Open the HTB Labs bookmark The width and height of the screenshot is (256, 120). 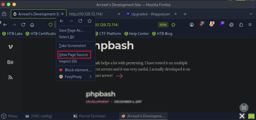[x=12, y=34]
